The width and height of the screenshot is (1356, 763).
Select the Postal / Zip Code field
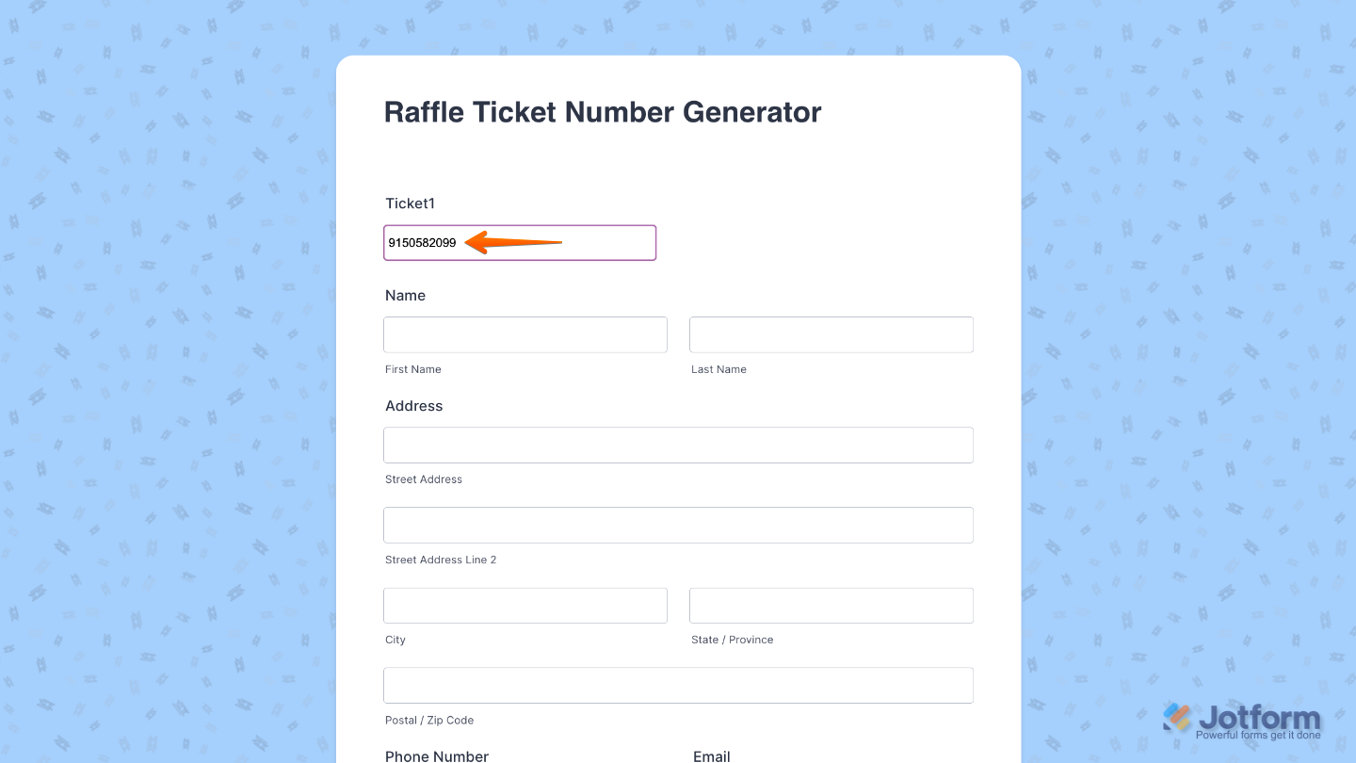tap(678, 685)
